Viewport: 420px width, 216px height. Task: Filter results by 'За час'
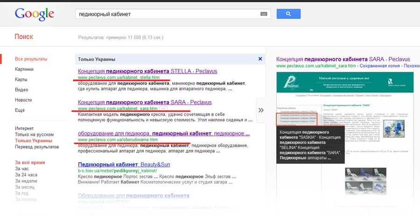(x=21, y=168)
